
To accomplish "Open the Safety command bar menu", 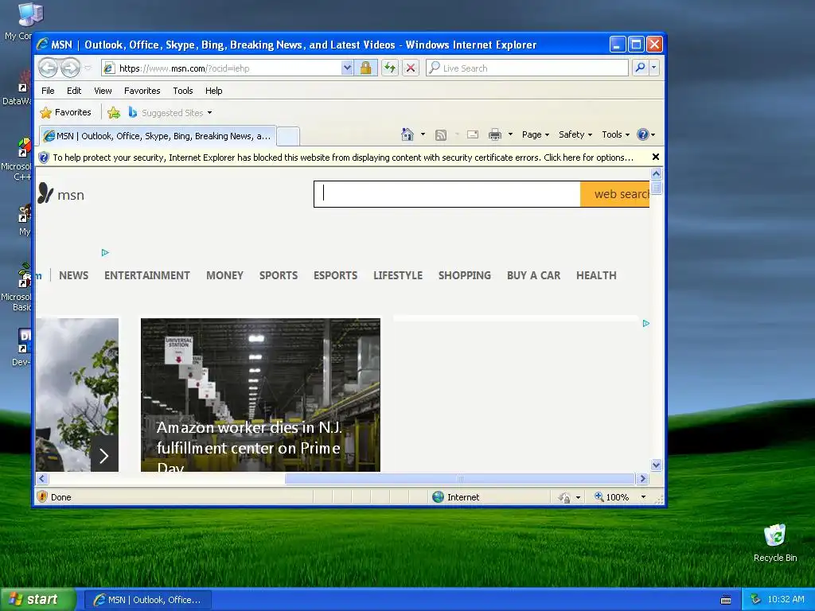I will click(575, 134).
